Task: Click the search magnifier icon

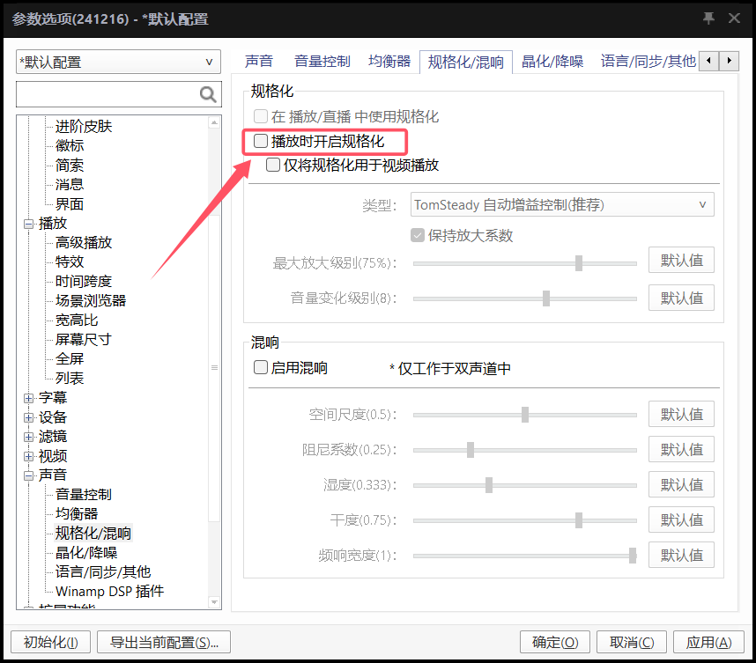Action: [x=208, y=95]
